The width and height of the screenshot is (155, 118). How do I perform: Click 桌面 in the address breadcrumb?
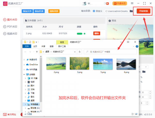tap(47, 52)
